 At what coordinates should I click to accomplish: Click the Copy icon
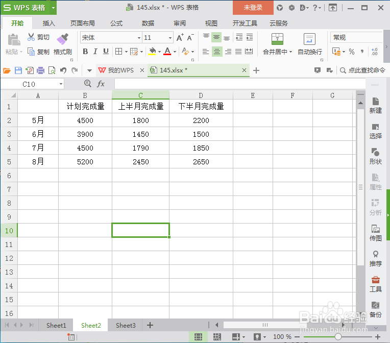tap(31, 52)
